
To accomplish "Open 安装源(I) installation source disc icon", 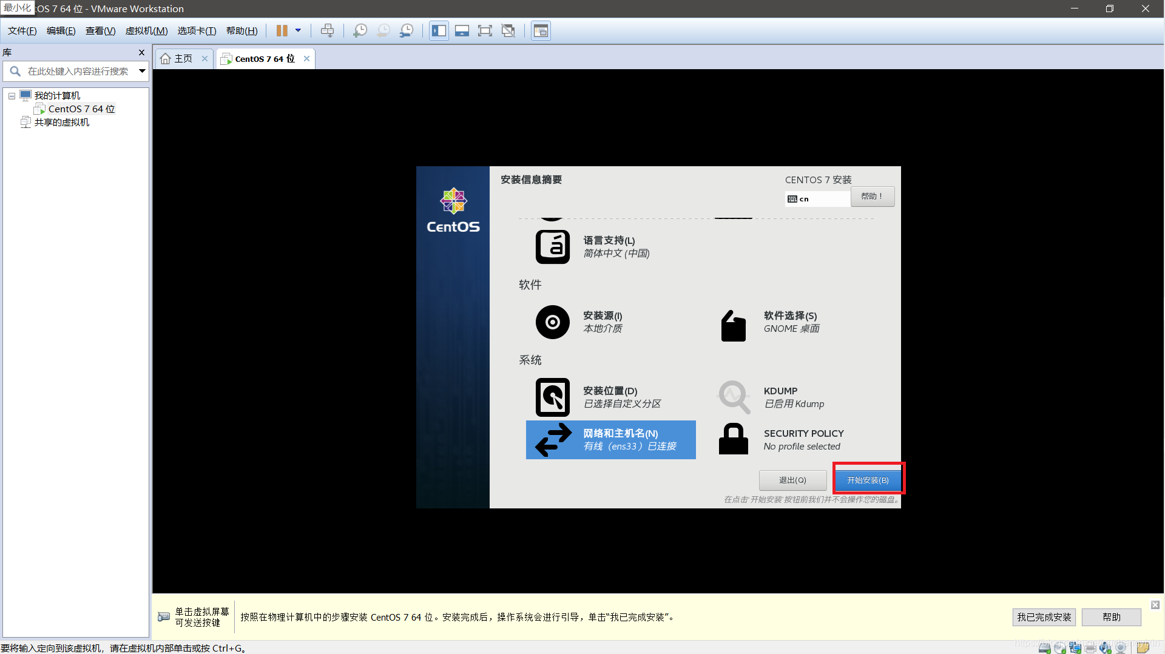I will 552,322.
